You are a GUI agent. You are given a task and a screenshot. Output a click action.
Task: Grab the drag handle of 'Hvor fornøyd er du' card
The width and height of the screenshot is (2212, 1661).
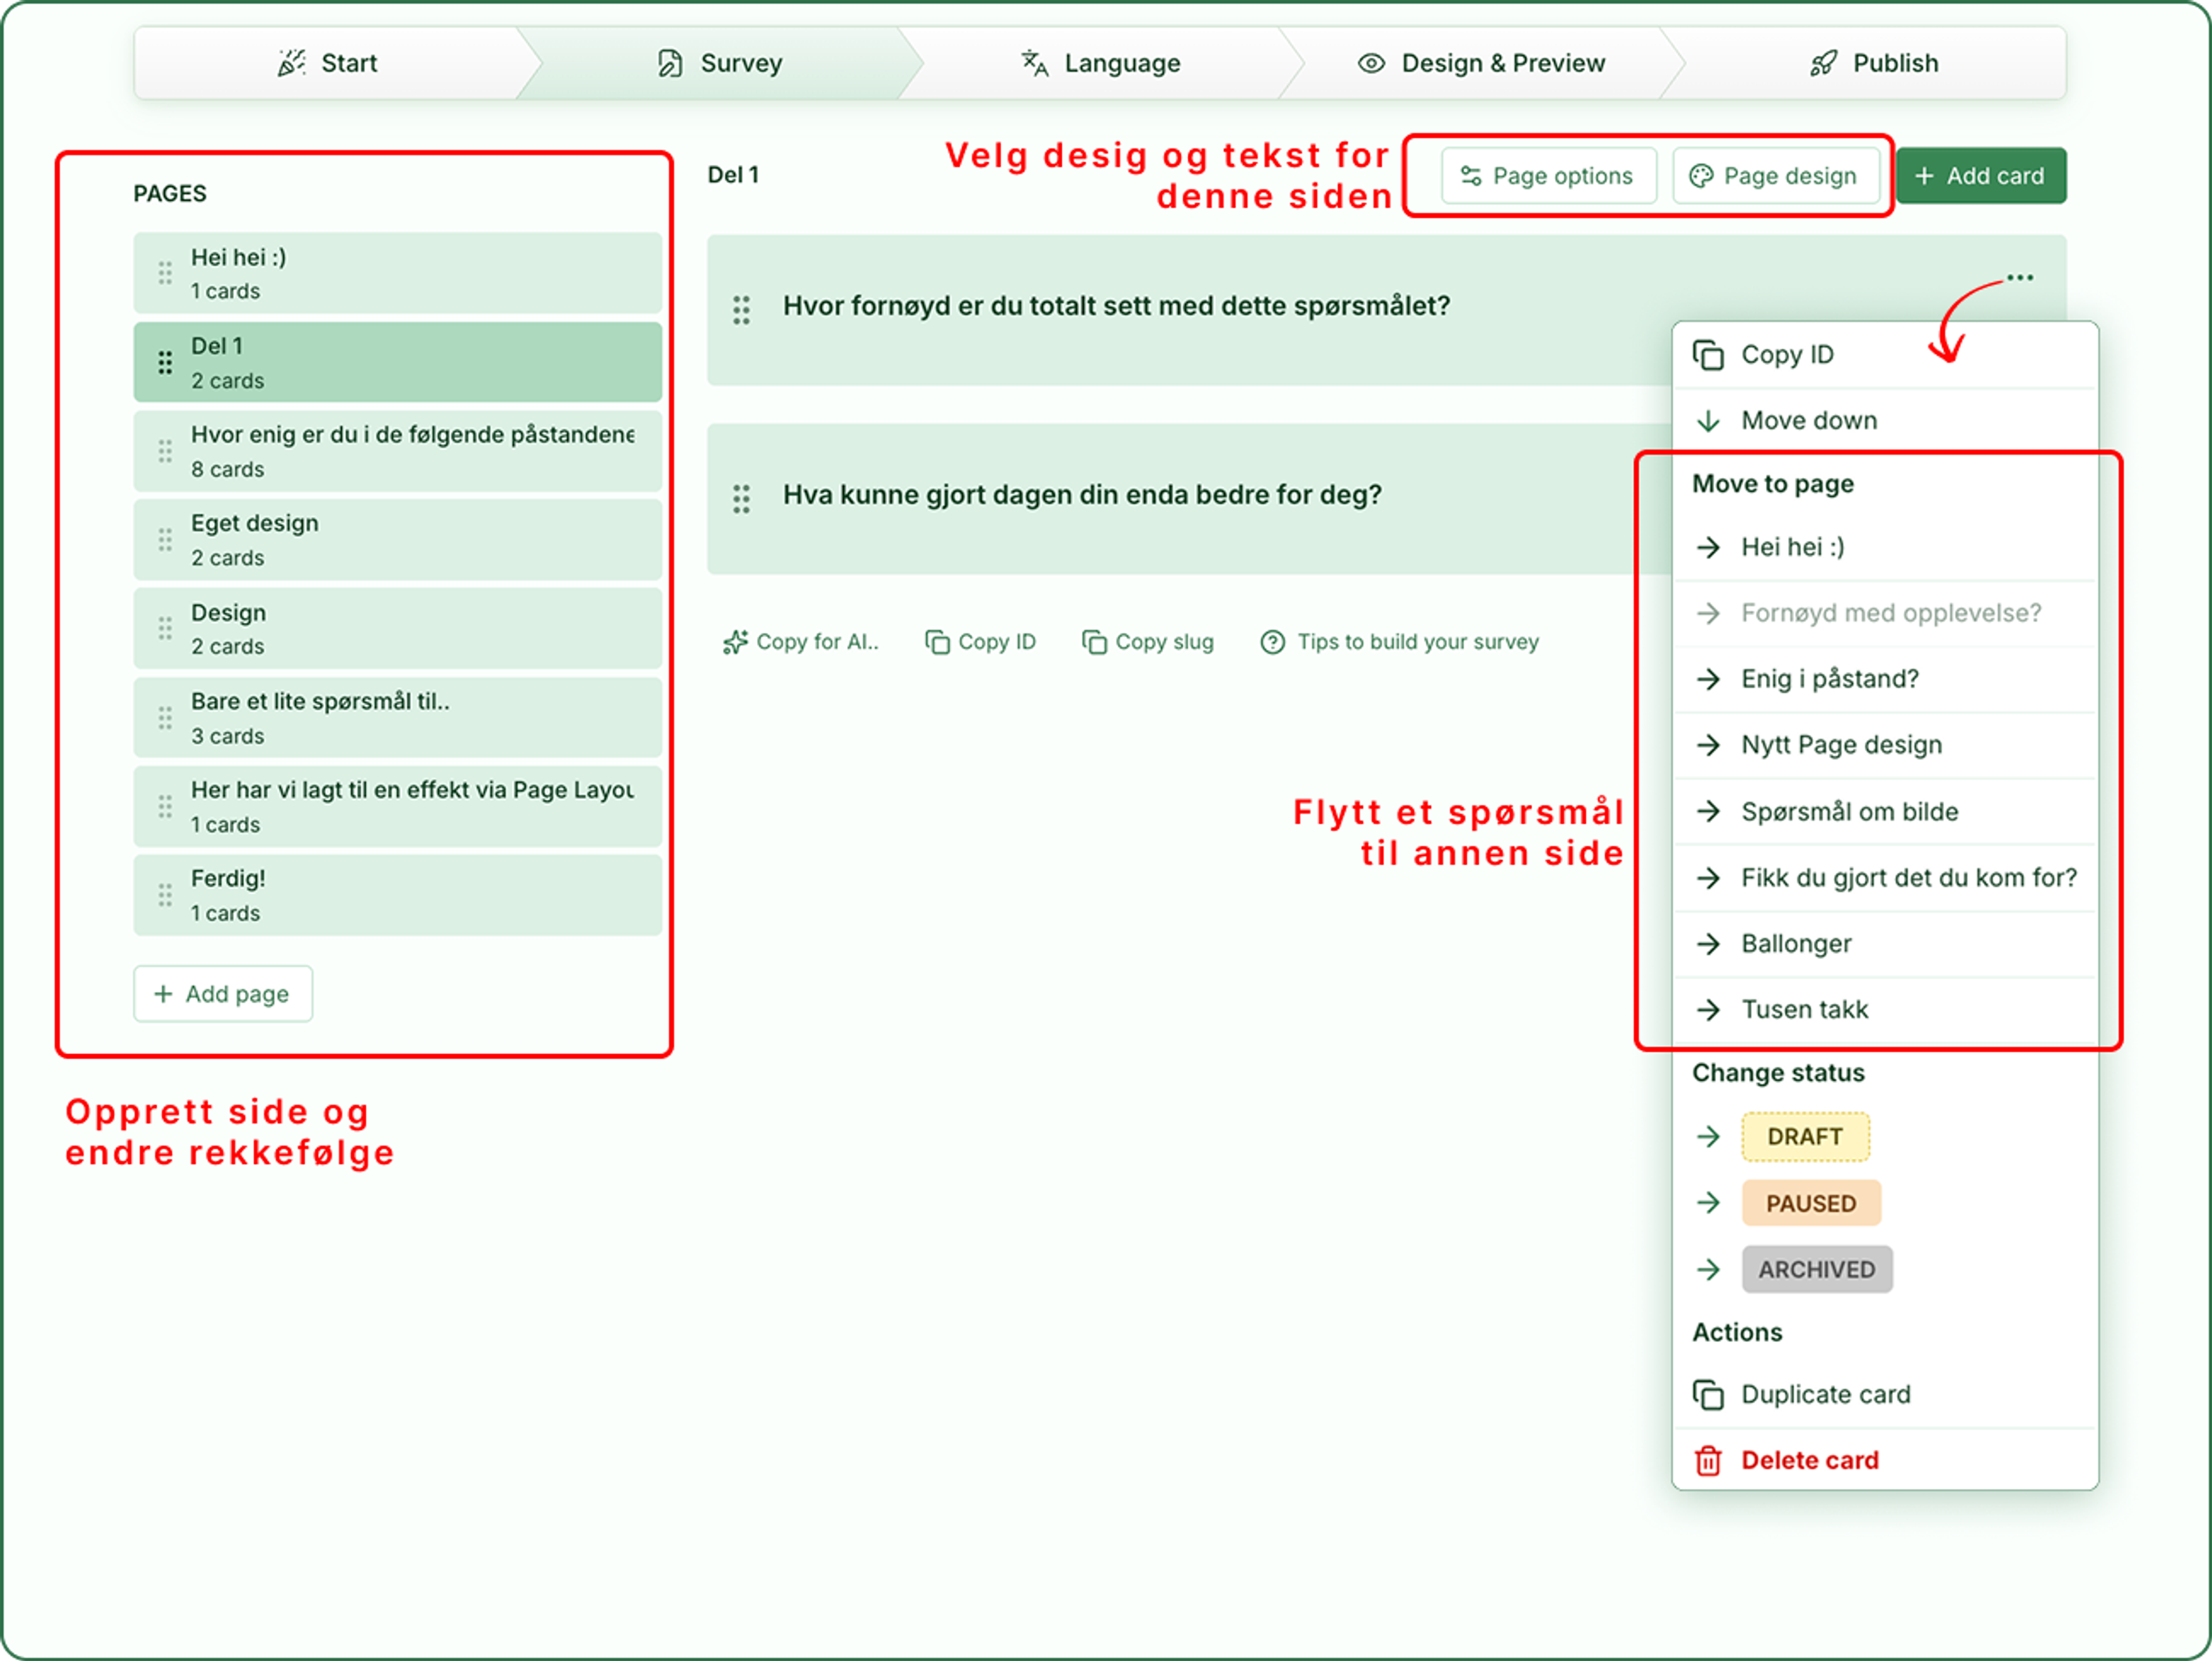[741, 309]
